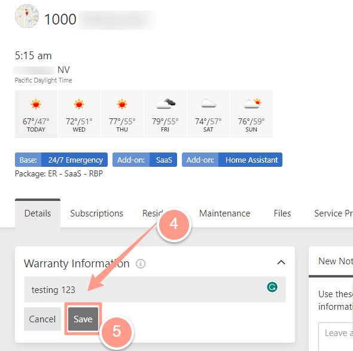Click the Home Assistant add-on badge
The height and width of the screenshot is (351, 353).
(232, 160)
